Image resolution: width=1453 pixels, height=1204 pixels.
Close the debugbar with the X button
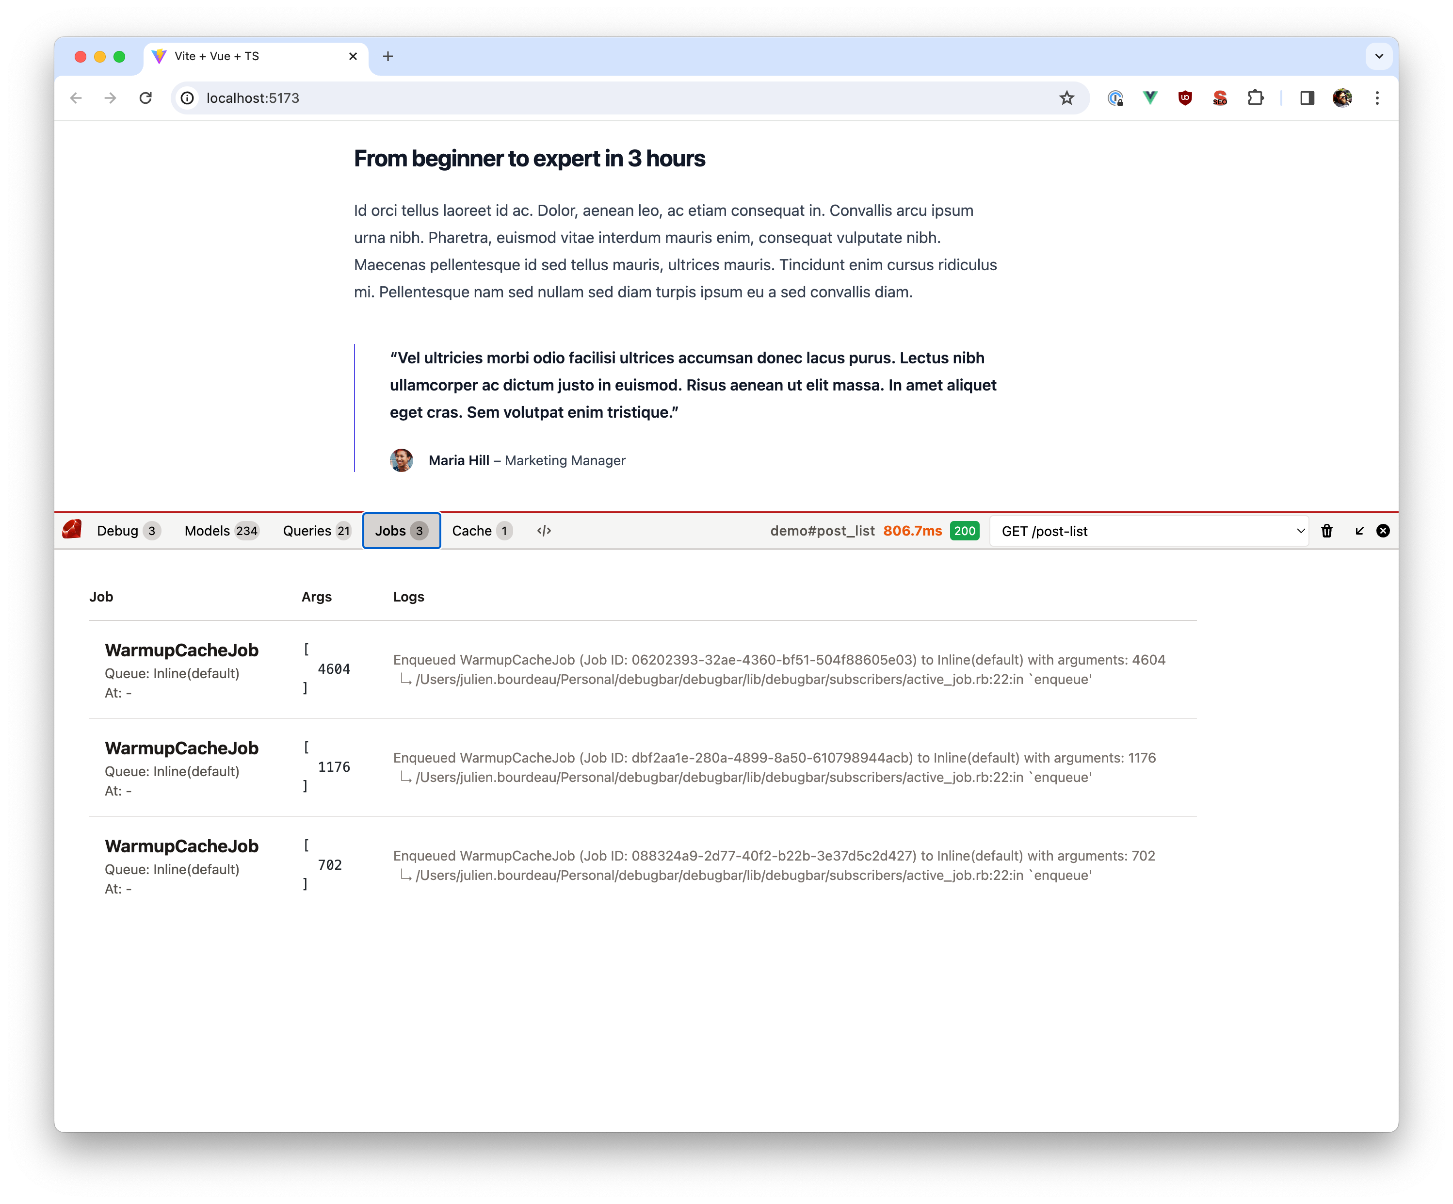tap(1382, 531)
